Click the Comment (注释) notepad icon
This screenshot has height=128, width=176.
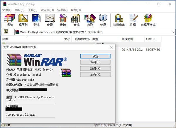click(x=133, y=18)
